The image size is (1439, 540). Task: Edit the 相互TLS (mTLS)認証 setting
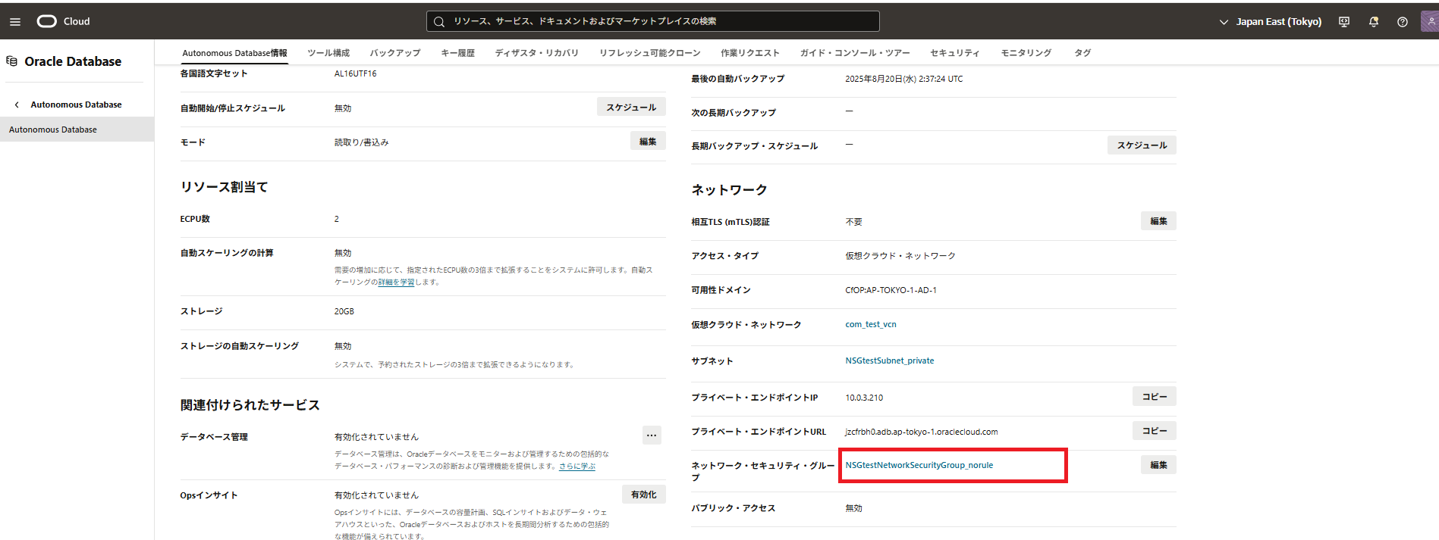coord(1158,220)
